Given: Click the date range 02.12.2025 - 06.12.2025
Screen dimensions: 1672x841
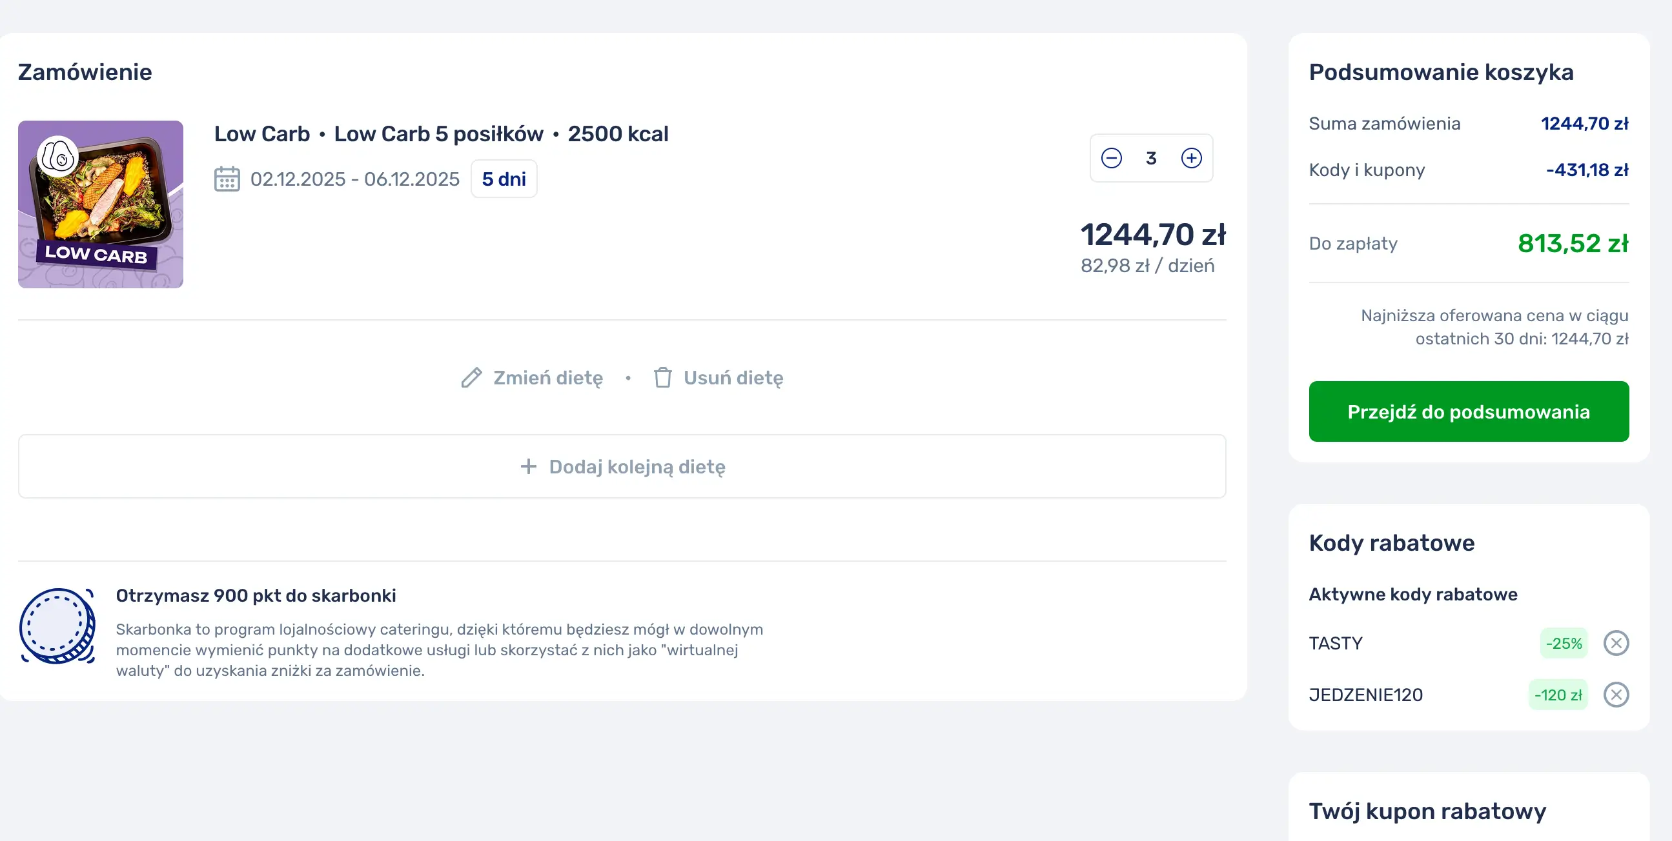Looking at the screenshot, I should point(354,179).
